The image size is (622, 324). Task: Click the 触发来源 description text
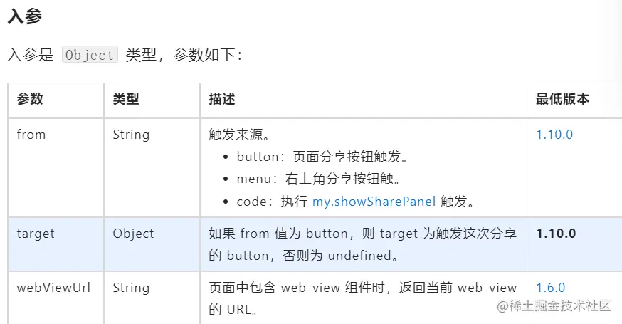pyautogui.click(x=238, y=135)
